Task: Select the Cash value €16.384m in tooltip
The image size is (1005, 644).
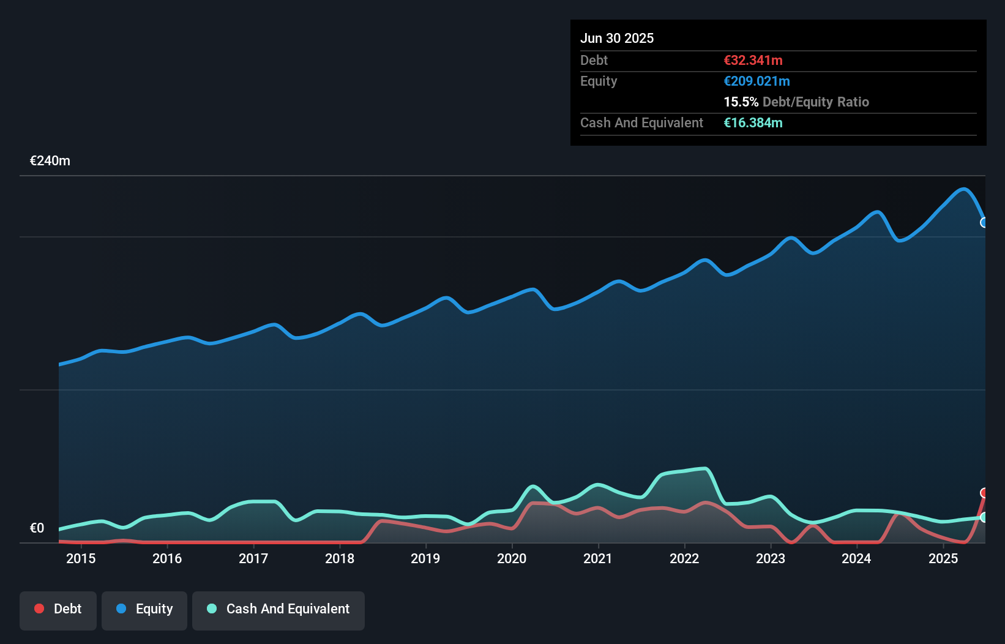Action: [753, 122]
